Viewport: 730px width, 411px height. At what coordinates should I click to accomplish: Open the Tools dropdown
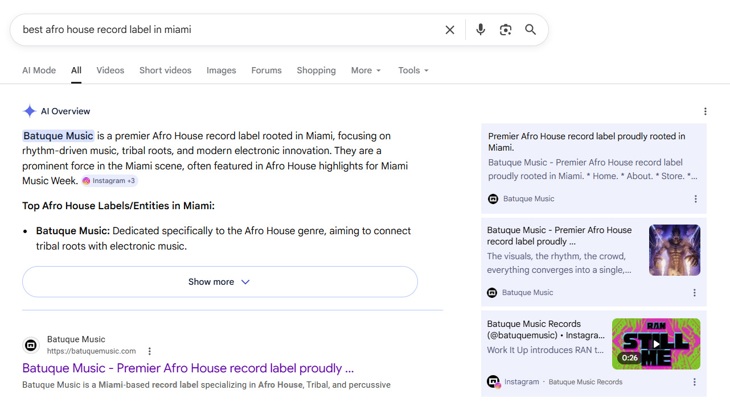(x=413, y=70)
